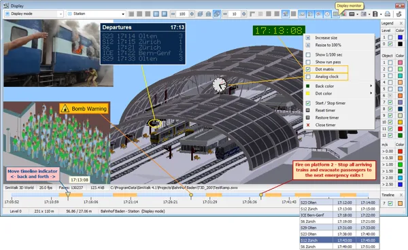
Task: Click the highlighted 3D cube view icon
Action: pyautogui.click(x=216, y=14)
